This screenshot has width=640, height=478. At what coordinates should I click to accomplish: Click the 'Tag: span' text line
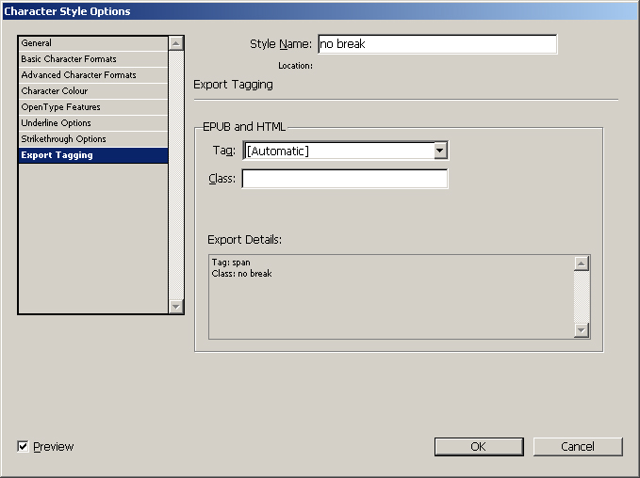coord(231,263)
